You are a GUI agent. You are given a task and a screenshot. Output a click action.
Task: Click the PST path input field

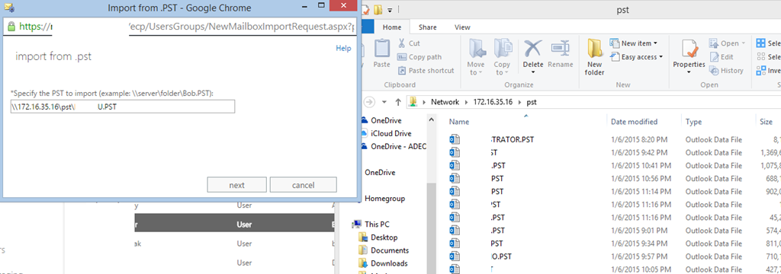tap(123, 107)
